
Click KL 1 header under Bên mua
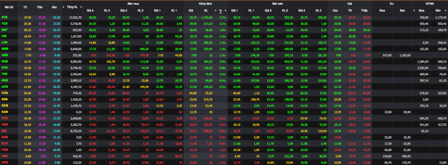click(x=174, y=11)
